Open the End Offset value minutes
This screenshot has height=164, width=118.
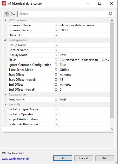(84, 85)
